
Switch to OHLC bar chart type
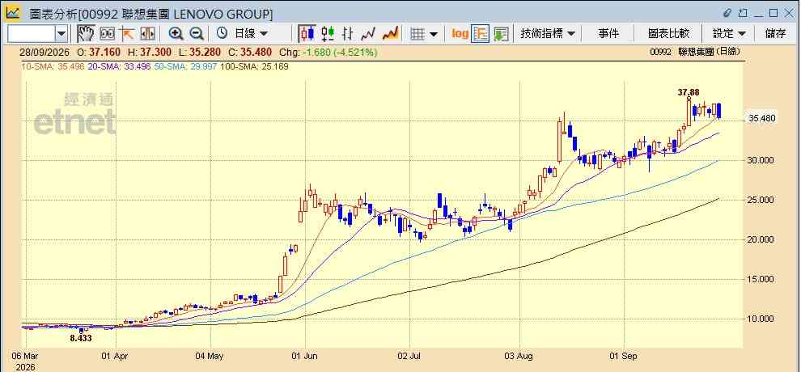tap(348, 34)
